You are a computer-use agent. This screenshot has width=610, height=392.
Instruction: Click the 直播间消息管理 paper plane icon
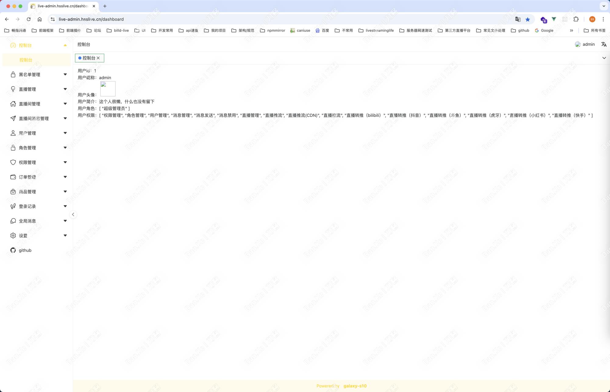pos(13,118)
